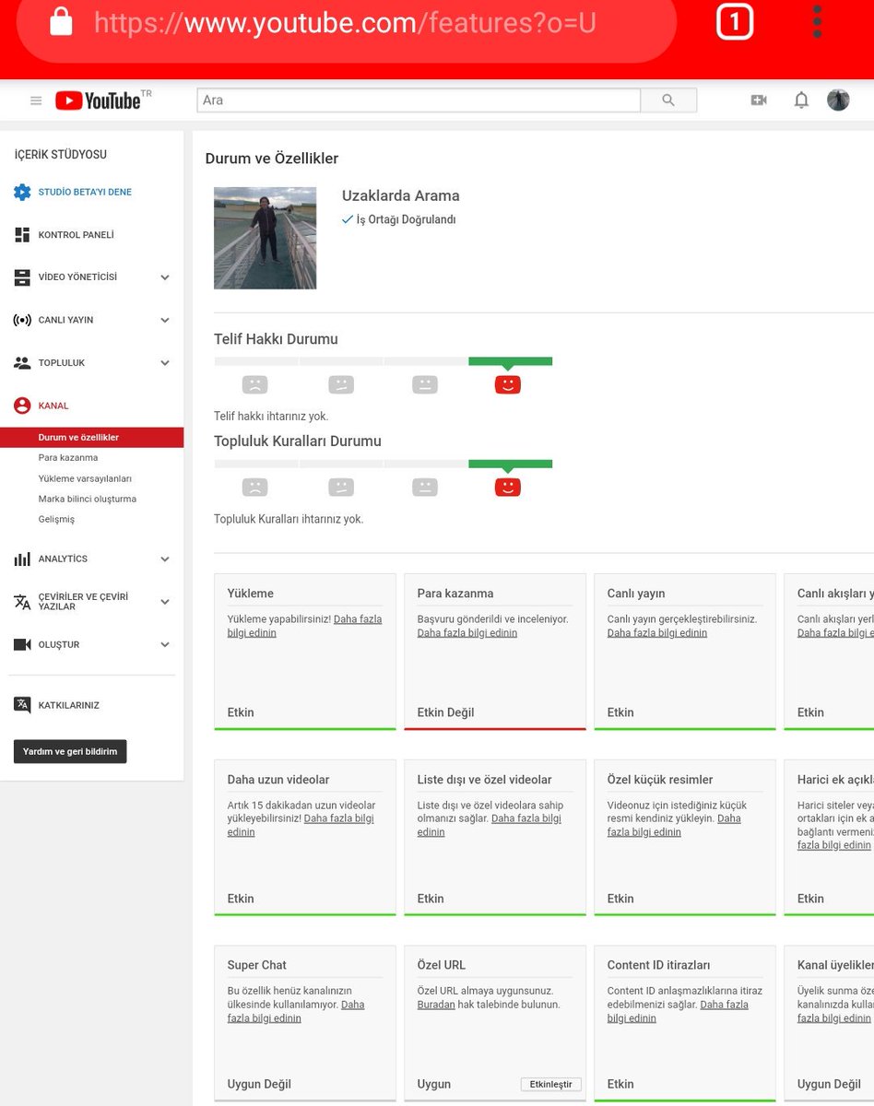The width and height of the screenshot is (874, 1106).
Task: Click the first gray sad face under Topluluk Kuralları
Action: pyautogui.click(x=254, y=487)
